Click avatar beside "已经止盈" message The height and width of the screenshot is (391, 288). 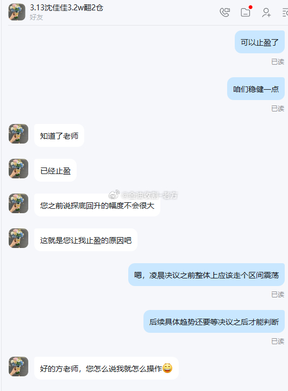(18, 169)
